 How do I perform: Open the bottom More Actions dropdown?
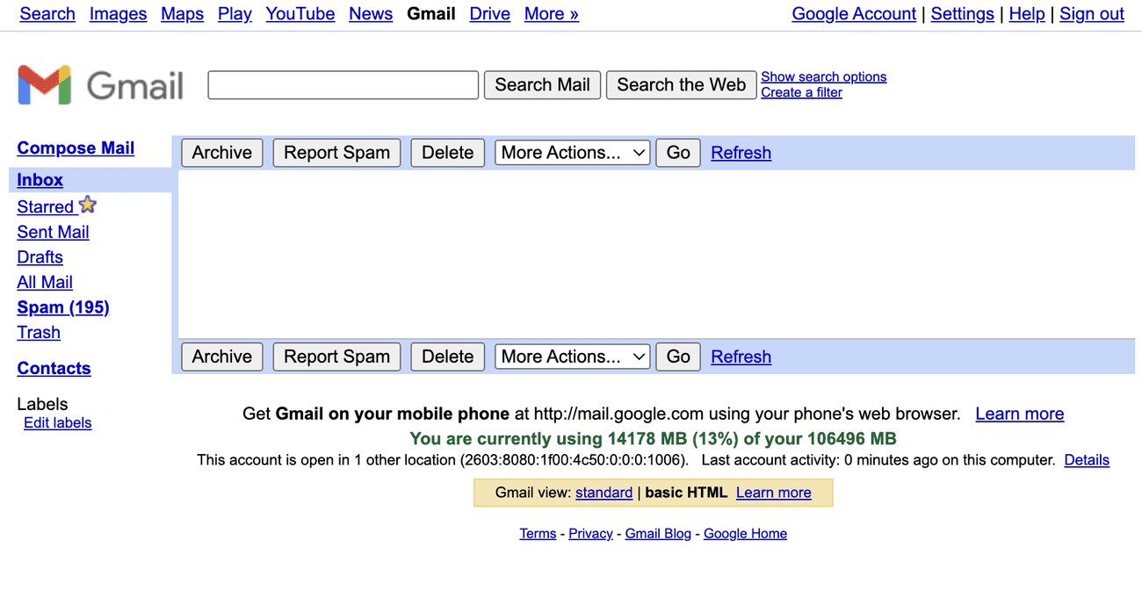[x=572, y=357]
